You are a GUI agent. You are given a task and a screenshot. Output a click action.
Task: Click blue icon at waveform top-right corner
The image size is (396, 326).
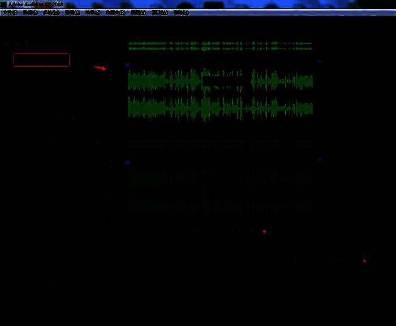(319, 61)
